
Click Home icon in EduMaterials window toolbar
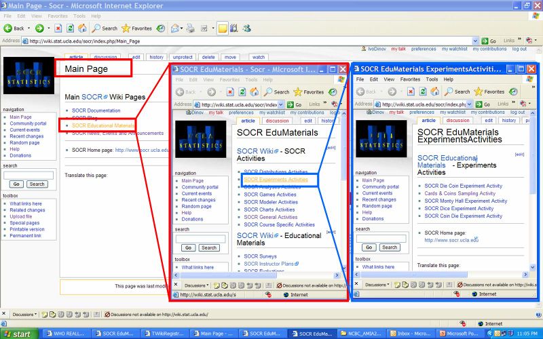(x=254, y=92)
